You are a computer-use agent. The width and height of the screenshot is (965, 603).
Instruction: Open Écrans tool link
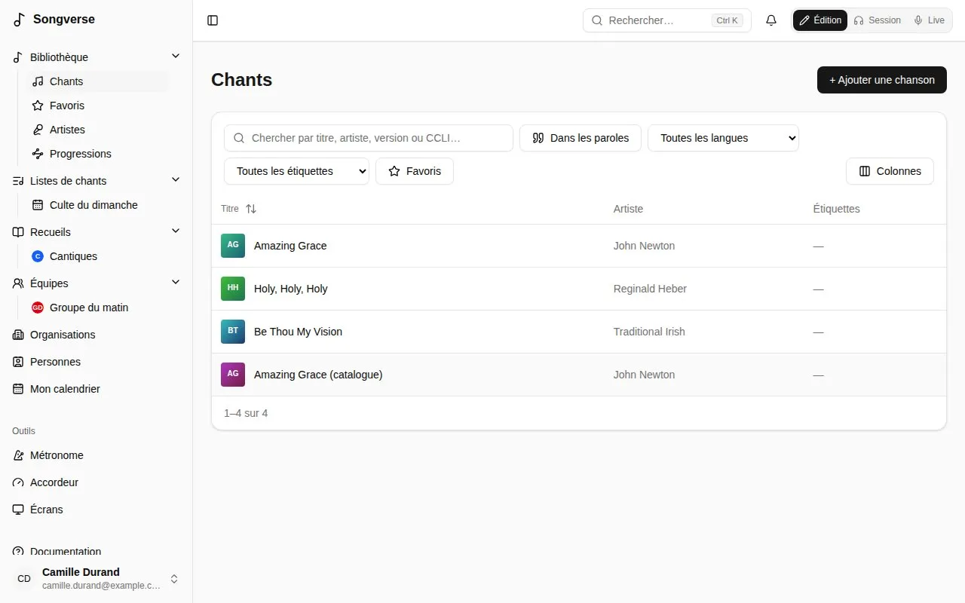[96, 510]
